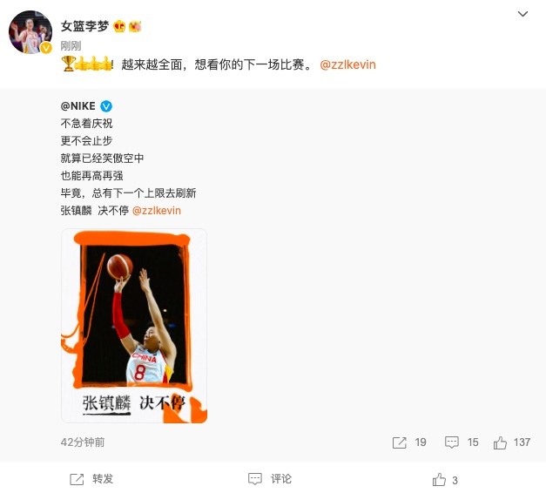Like the quoted NIKE post with 137 likes
This screenshot has width=546, height=493.
500,442
